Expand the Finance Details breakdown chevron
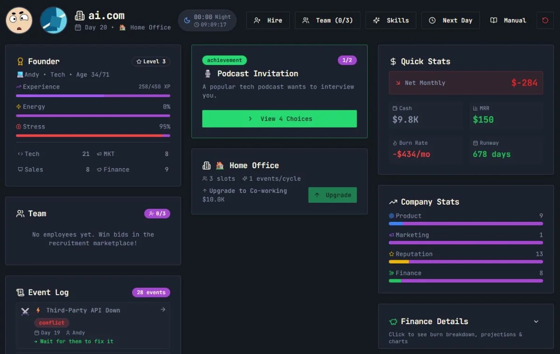This screenshot has width=560, height=354. click(x=535, y=321)
